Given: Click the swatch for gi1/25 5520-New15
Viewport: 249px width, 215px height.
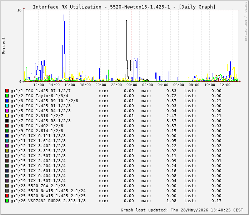Looking at the screenshot, I should click(7, 196).
